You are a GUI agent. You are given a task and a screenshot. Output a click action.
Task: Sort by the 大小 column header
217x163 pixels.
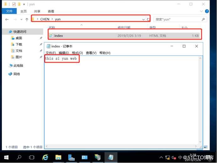(184, 28)
